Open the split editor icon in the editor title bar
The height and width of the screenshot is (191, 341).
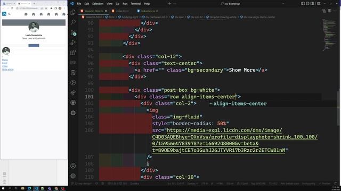point(329,11)
